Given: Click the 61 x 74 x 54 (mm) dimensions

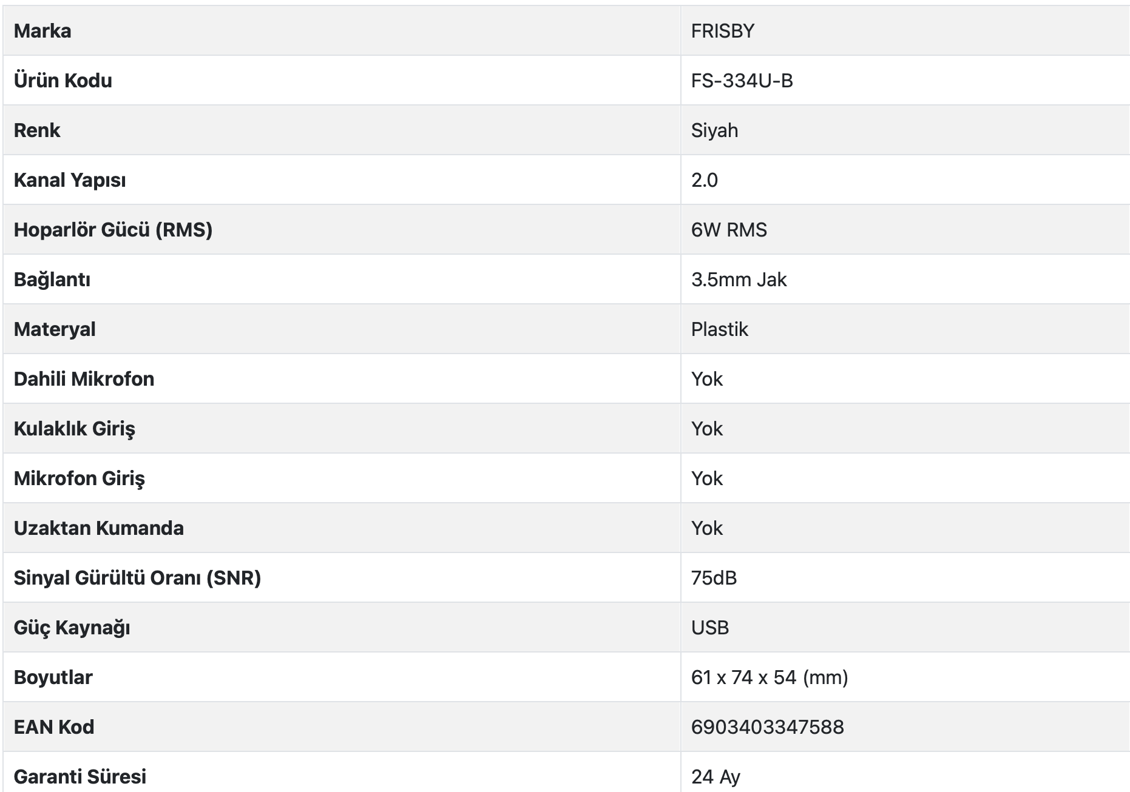Looking at the screenshot, I should tap(770, 677).
